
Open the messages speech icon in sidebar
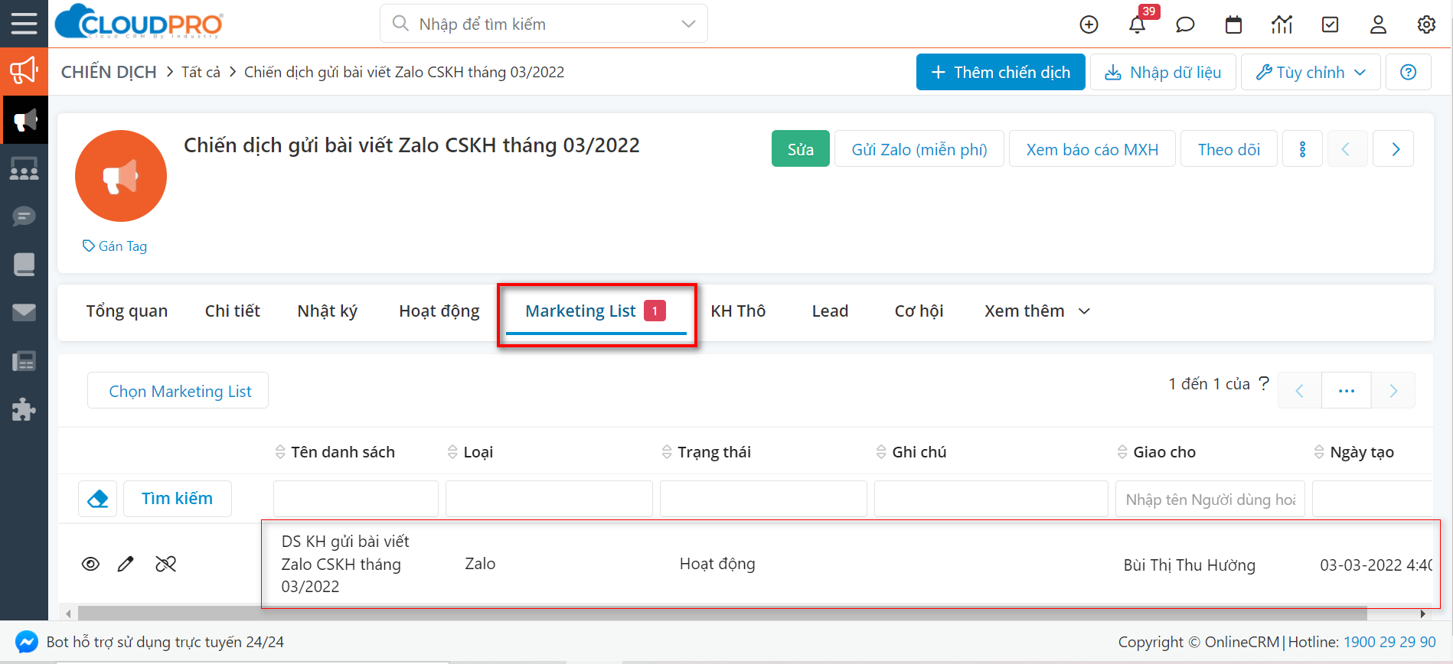24,216
